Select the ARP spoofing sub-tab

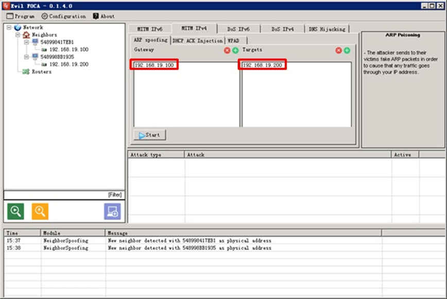[150, 40]
